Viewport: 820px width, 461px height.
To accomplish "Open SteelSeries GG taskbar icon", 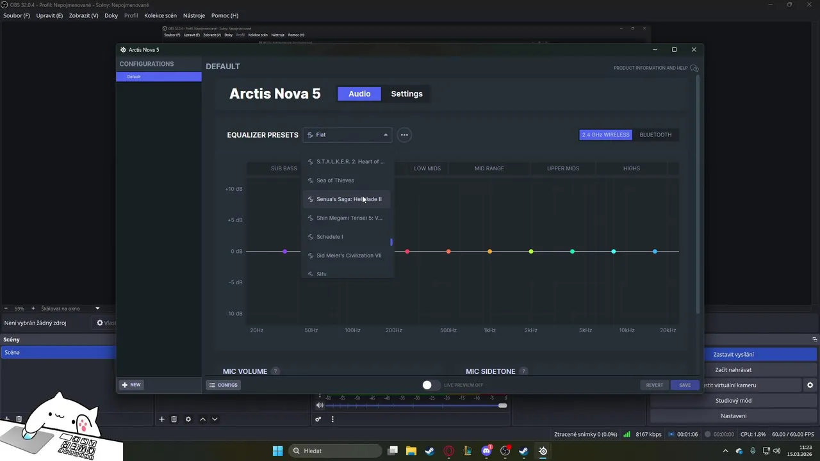I will pyautogui.click(x=543, y=451).
